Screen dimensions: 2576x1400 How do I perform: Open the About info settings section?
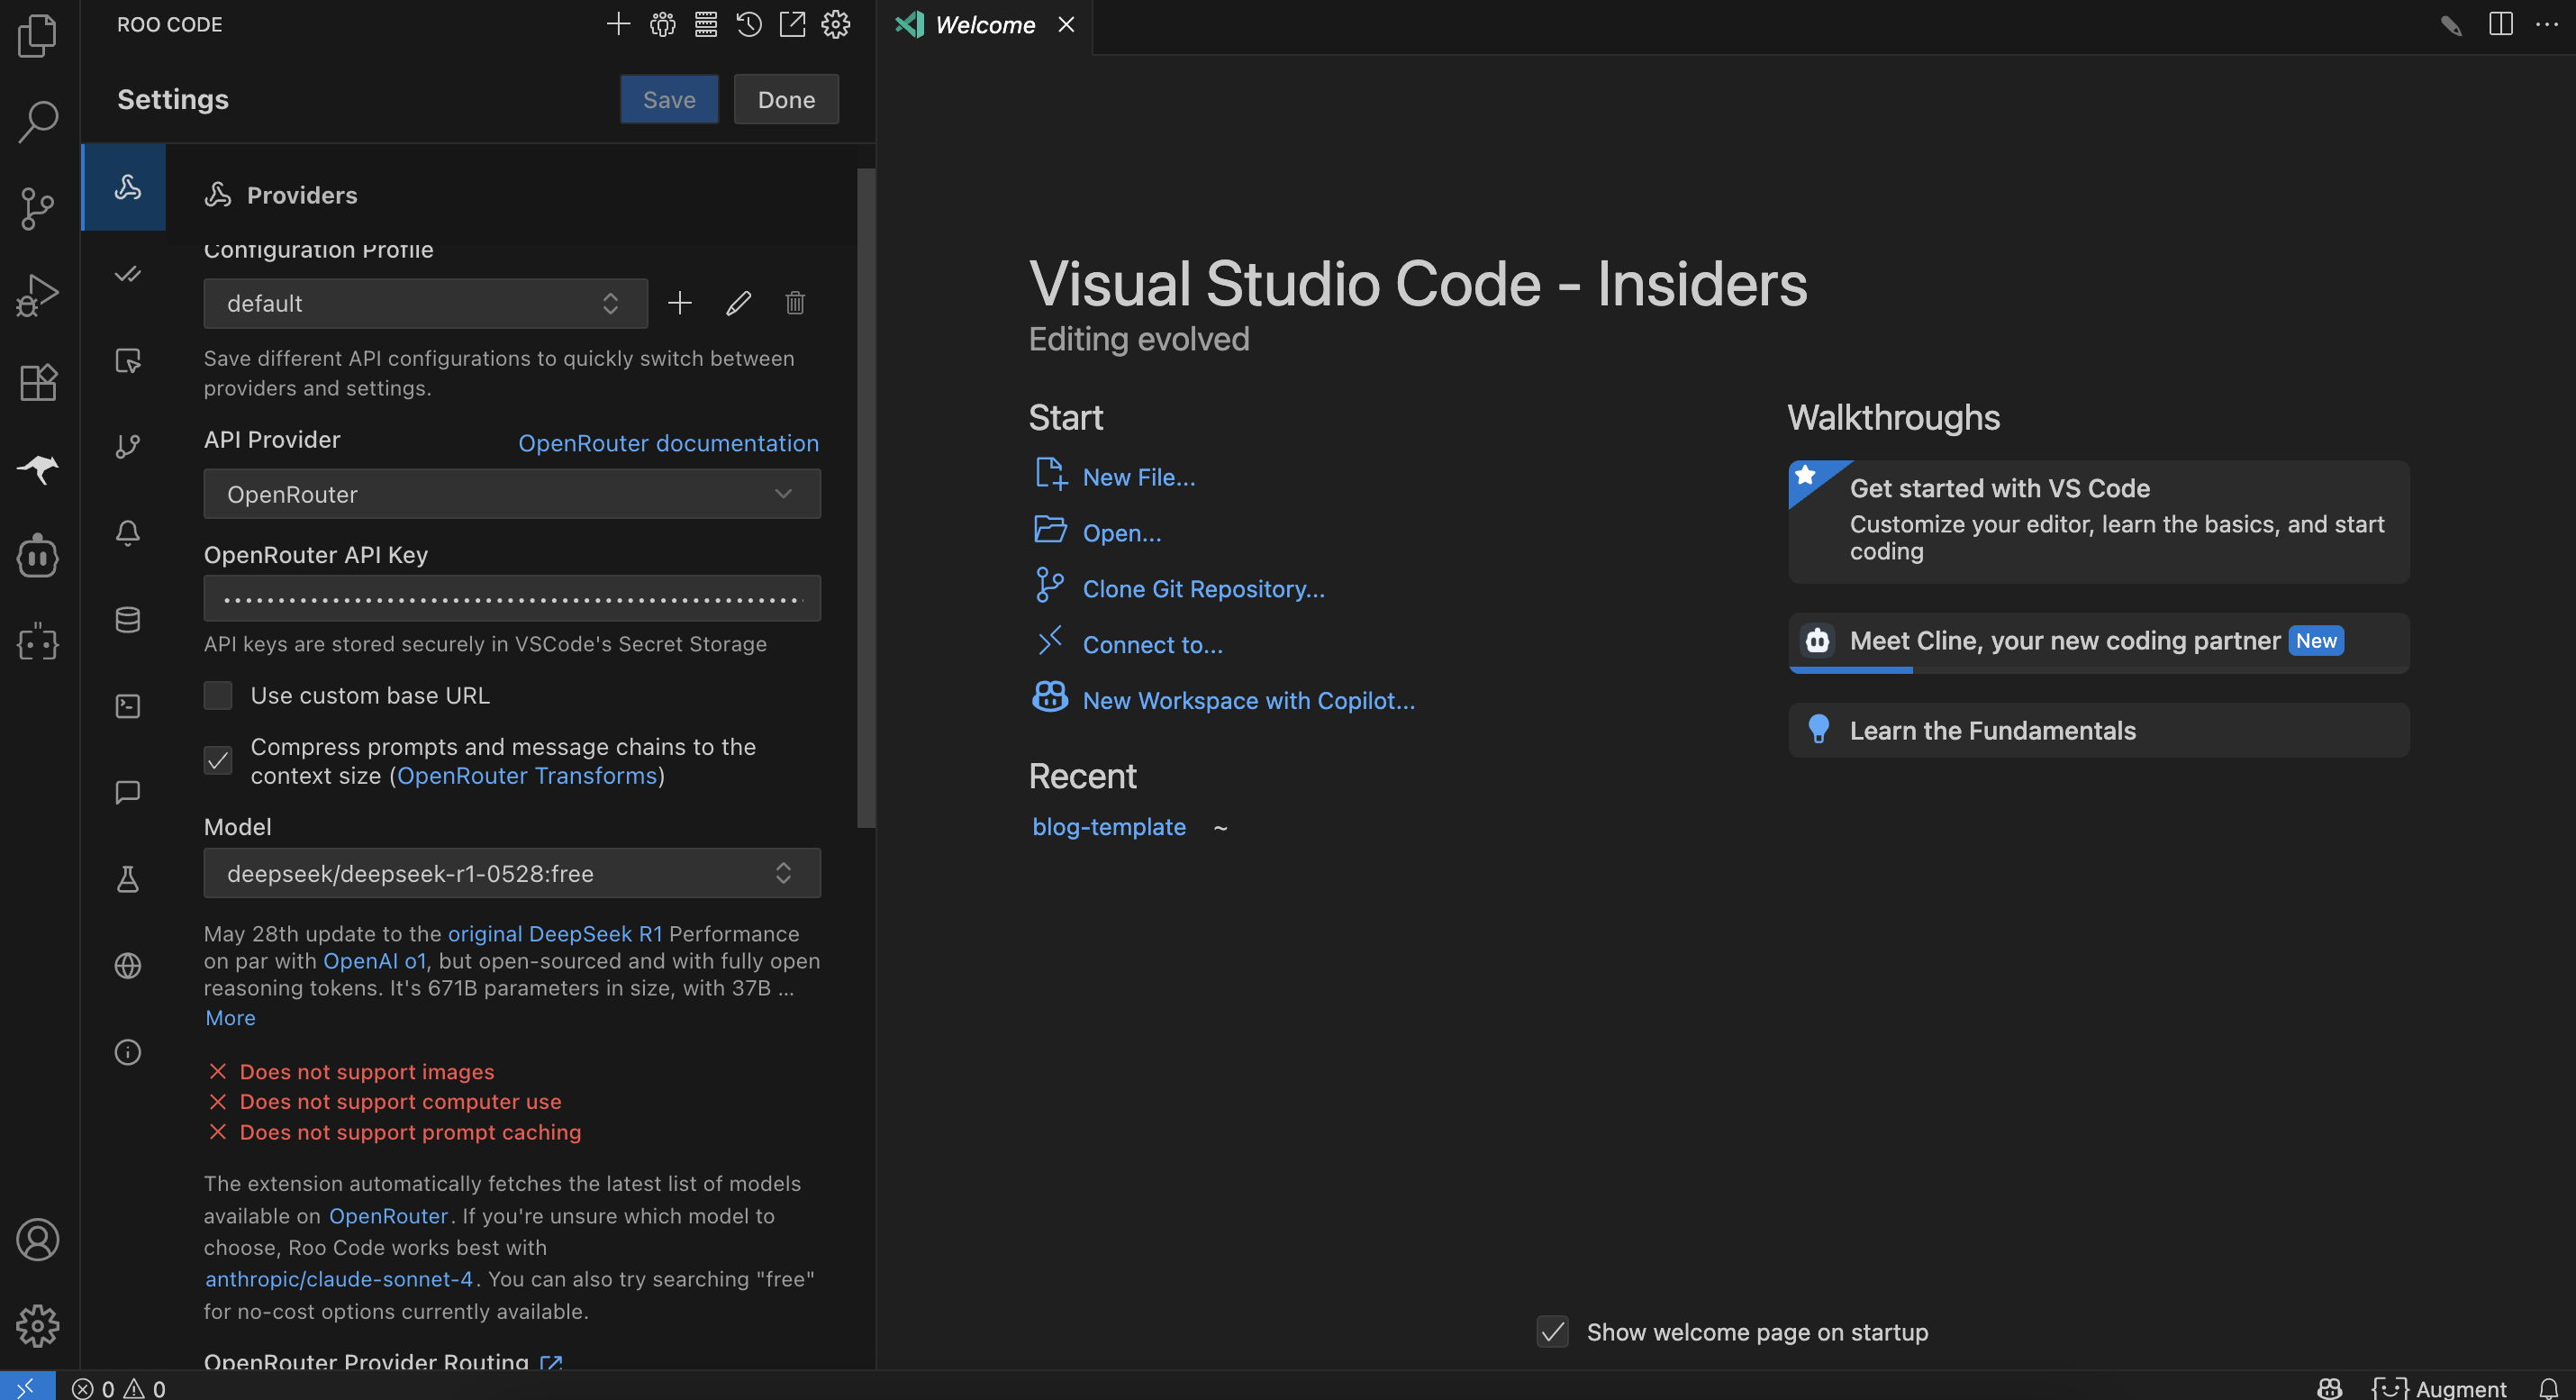coord(127,1052)
